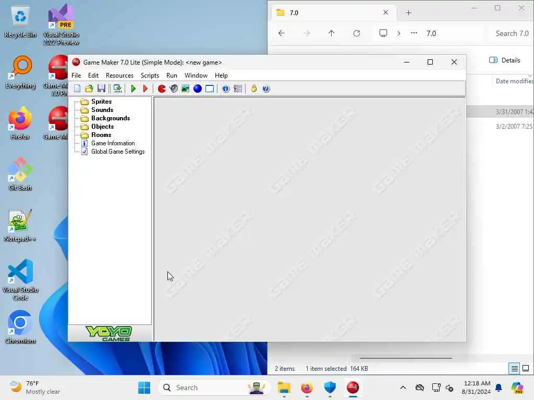The height and width of the screenshot is (400, 534).
Task: Open File Explorer from taskbar
Action: 284,387
